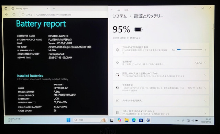Click the volume speaker tray icon
This screenshot has width=220, height=134.
[192, 121]
